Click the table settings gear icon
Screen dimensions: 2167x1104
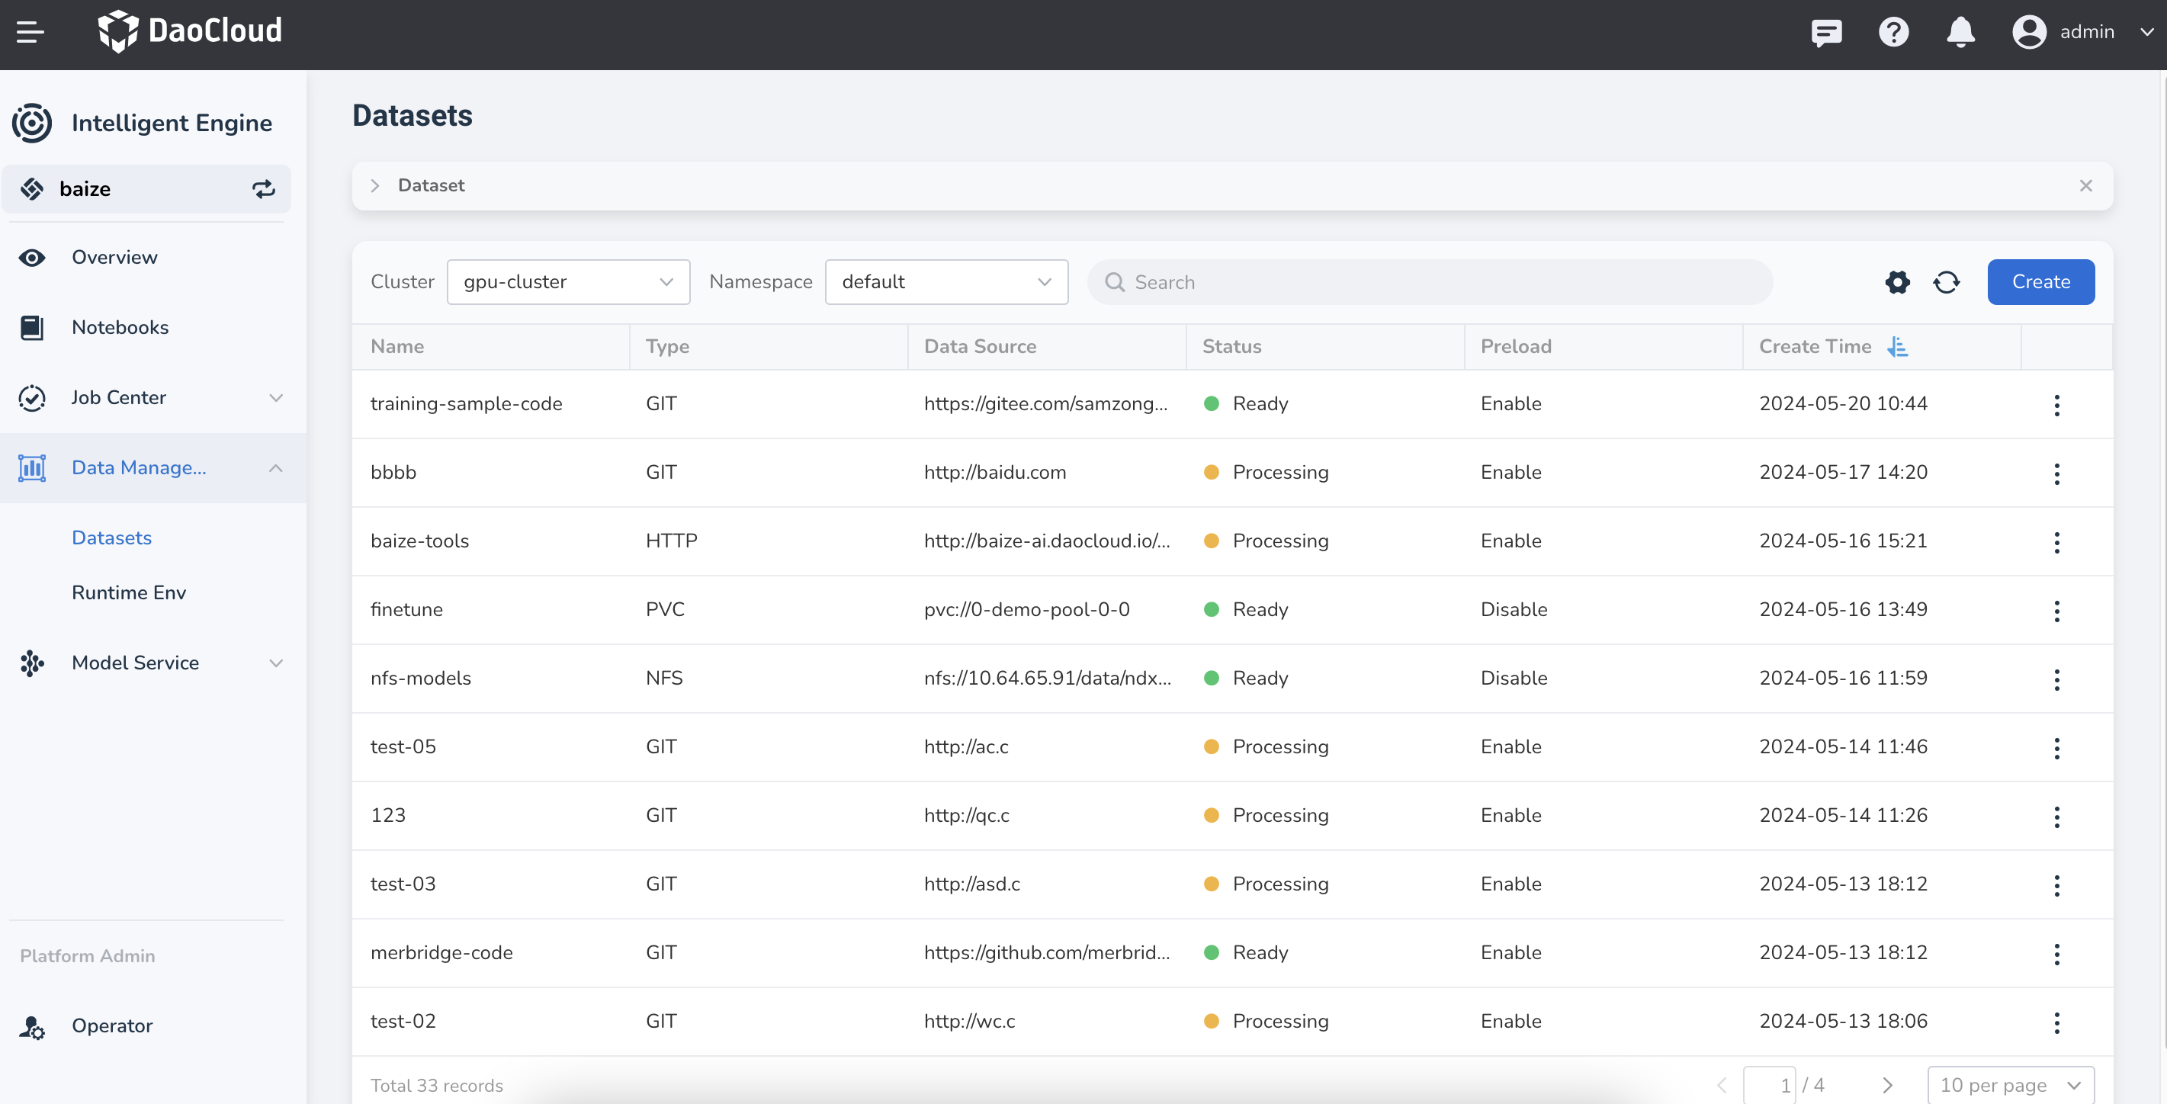[1897, 282]
